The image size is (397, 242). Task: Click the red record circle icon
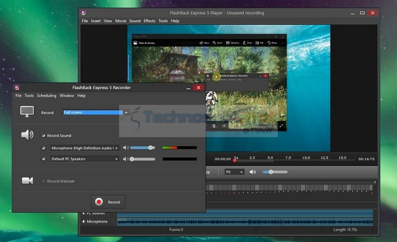point(99,202)
